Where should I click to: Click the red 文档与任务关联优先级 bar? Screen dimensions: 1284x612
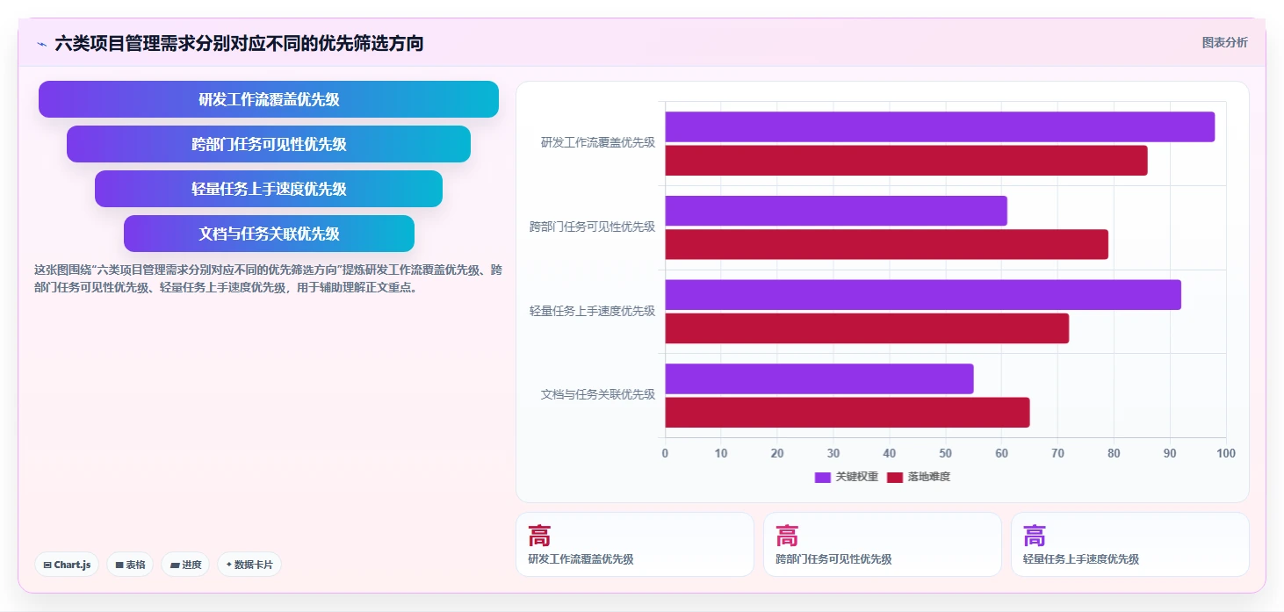click(x=848, y=412)
